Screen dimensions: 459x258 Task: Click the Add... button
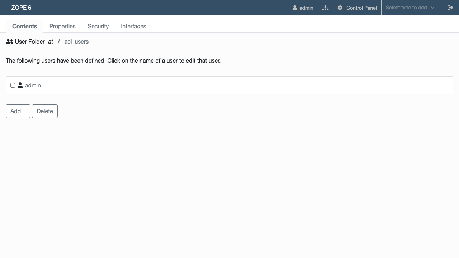18,111
